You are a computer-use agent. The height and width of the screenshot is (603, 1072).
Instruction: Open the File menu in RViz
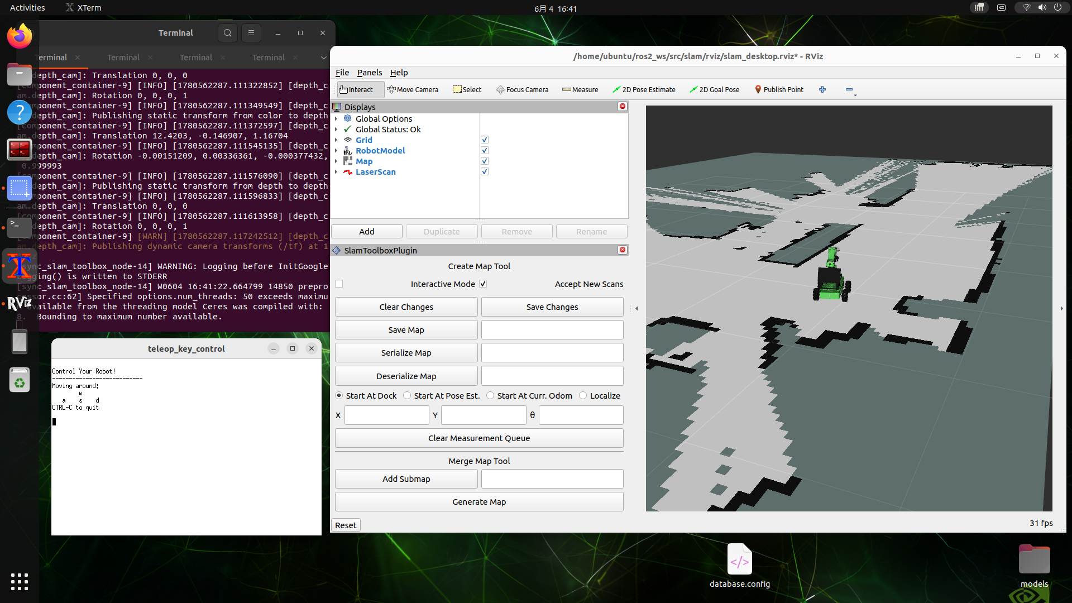point(342,73)
